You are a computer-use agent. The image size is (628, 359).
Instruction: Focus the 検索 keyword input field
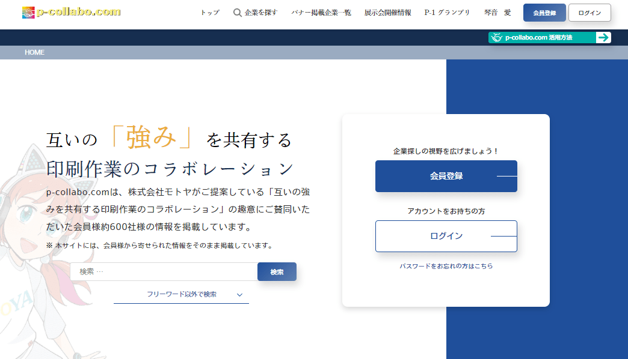[164, 272]
